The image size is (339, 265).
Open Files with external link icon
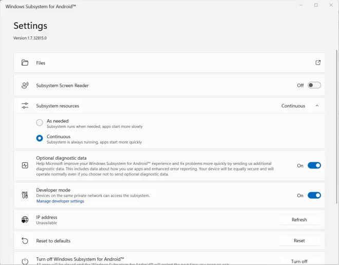tap(318, 63)
